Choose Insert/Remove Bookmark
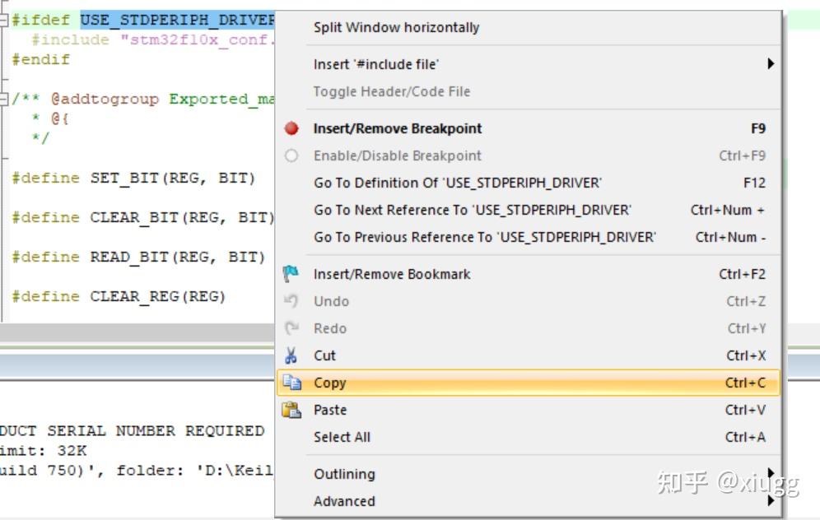This screenshot has height=520, width=820. (529, 274)
